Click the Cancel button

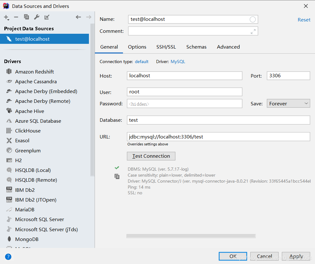click(x=264, y=256)
